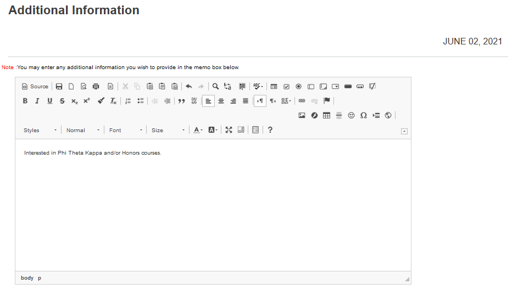This screenshot has height=289, width=512.
Task: Insert a Link
Action: point(302,101)
